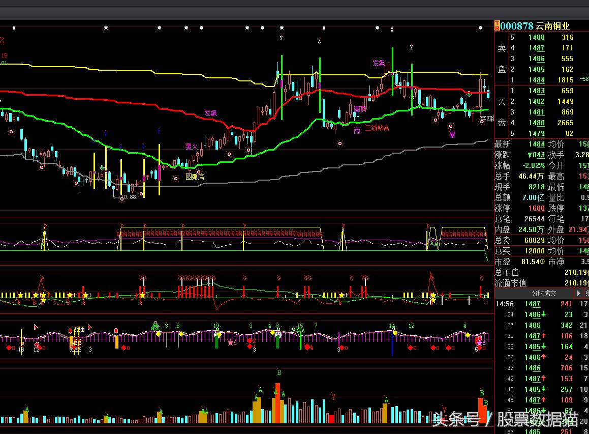Click buy level 5 price 1479
Screen dimensions: 589x434
tap(537, 133)
